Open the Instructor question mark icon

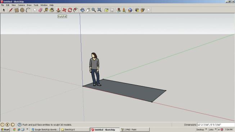tap(19, 125)
